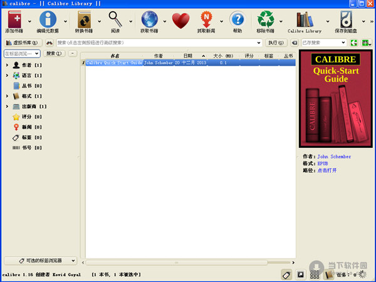Select the Series [0] category
Screen dimensions: 376x282
click(x=27, y=86)
